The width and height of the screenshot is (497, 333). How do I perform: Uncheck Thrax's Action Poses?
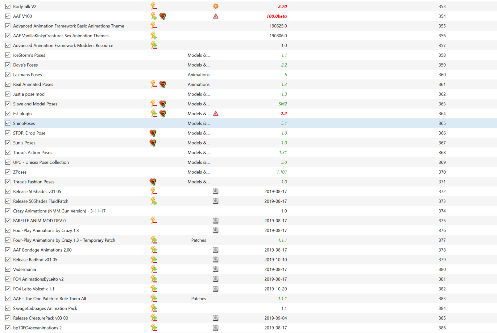tap(8, 152)
